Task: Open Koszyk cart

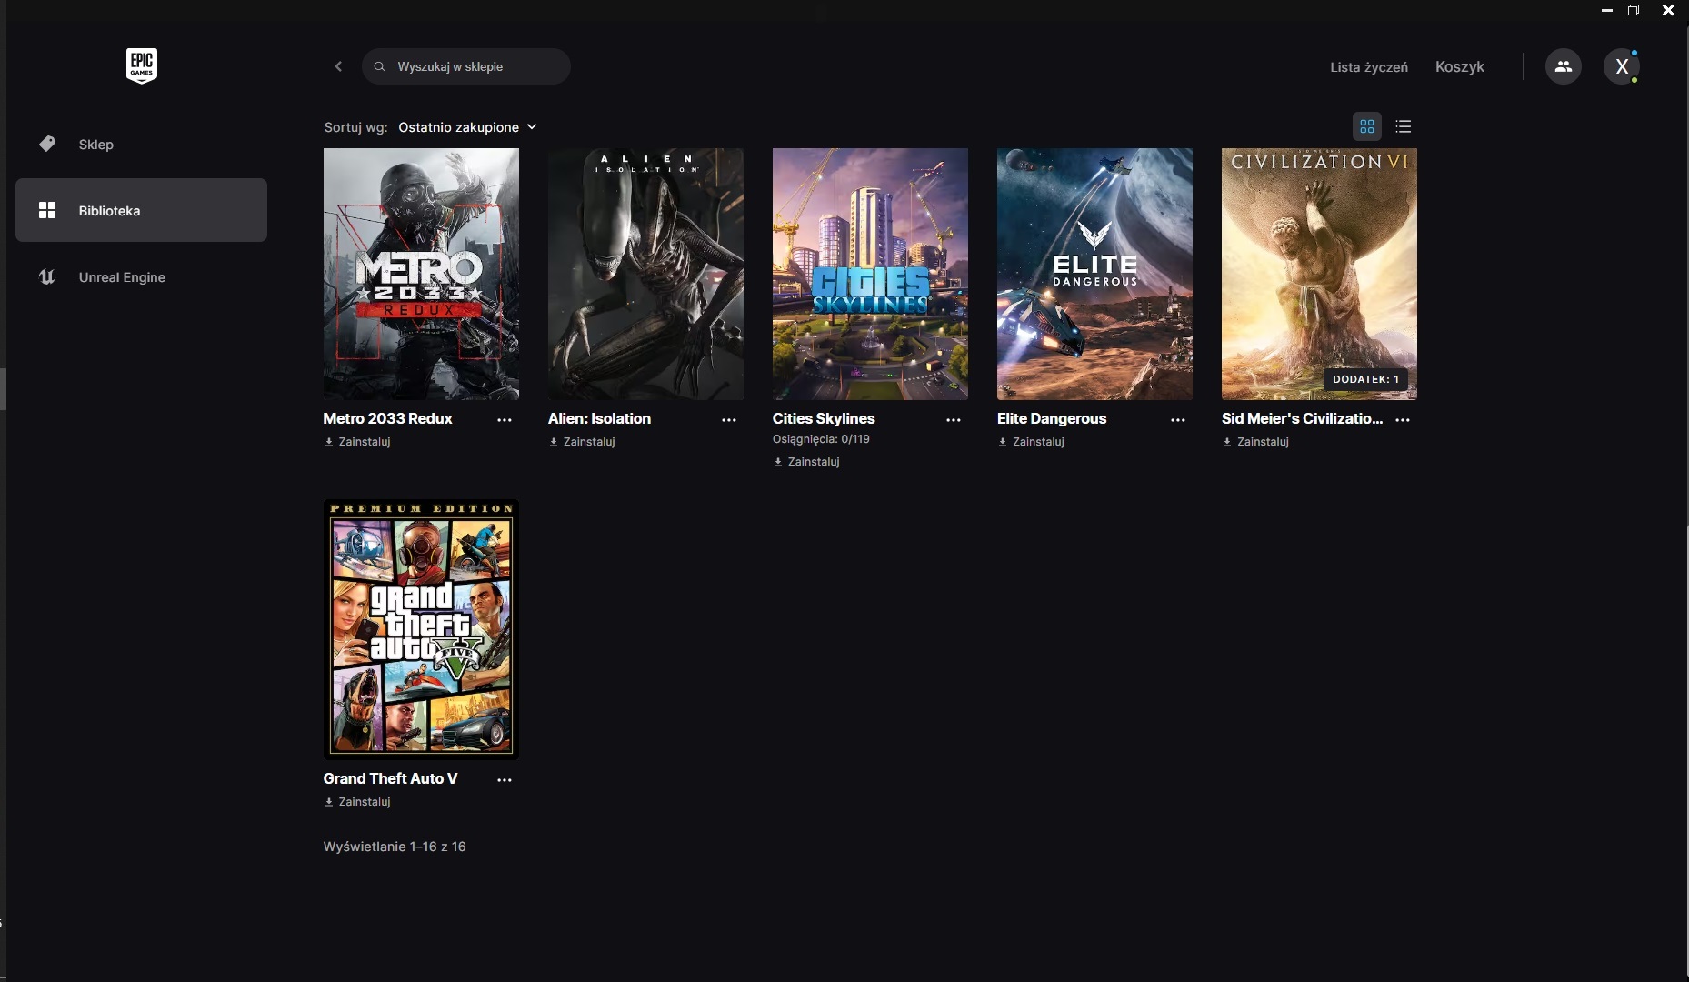Action: 1459,66
